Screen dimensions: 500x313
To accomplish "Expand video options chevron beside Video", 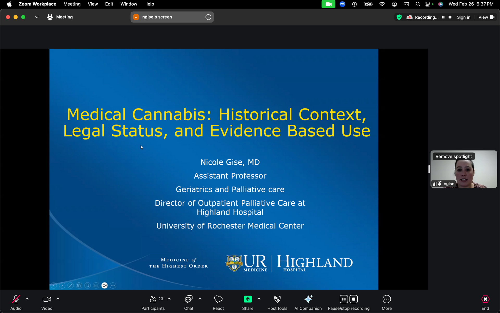I will pyautogui.click(x=58, y=299).
